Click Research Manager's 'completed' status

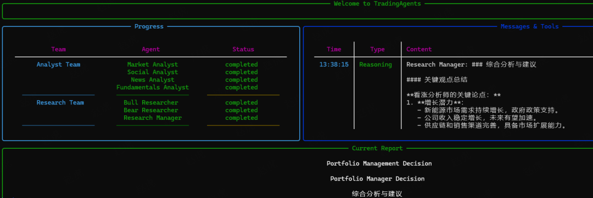point(241,118)
